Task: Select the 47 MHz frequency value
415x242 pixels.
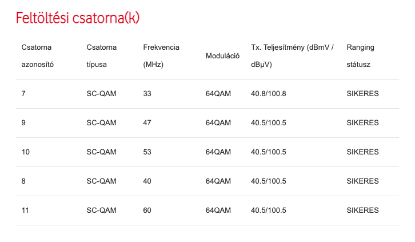Action: pos(147,123)
